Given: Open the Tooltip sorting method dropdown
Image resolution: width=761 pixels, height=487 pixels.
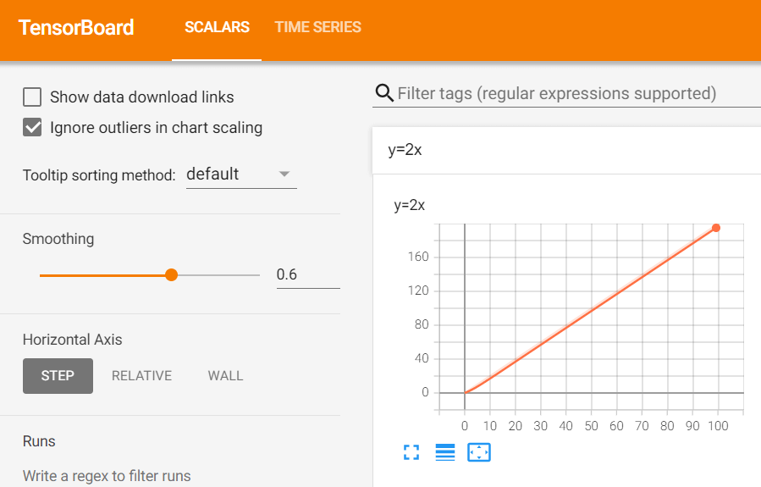Looking at the screenshot, I should coord(241,174).
